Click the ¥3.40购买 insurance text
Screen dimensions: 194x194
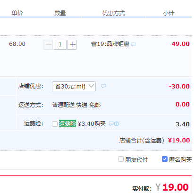click(92, 124)
